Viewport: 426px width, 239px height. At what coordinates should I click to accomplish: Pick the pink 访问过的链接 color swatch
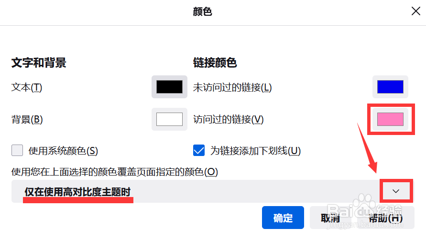(390, 119)
